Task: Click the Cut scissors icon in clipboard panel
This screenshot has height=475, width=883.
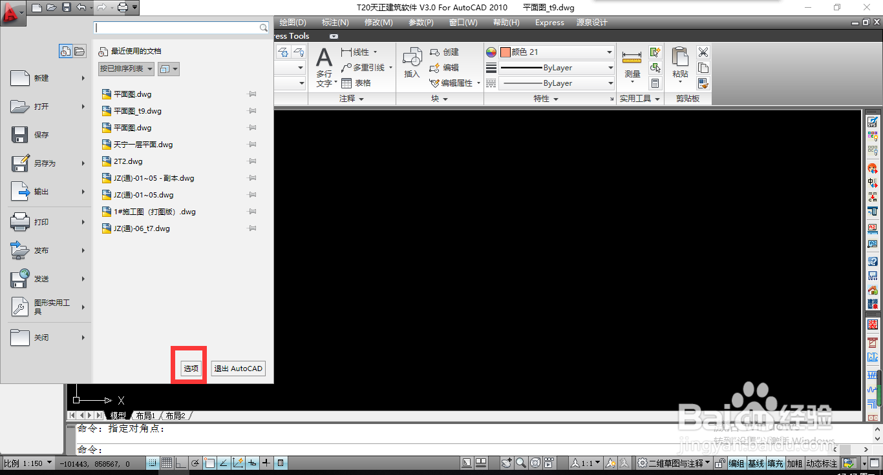Action: [x=703, y=52]
